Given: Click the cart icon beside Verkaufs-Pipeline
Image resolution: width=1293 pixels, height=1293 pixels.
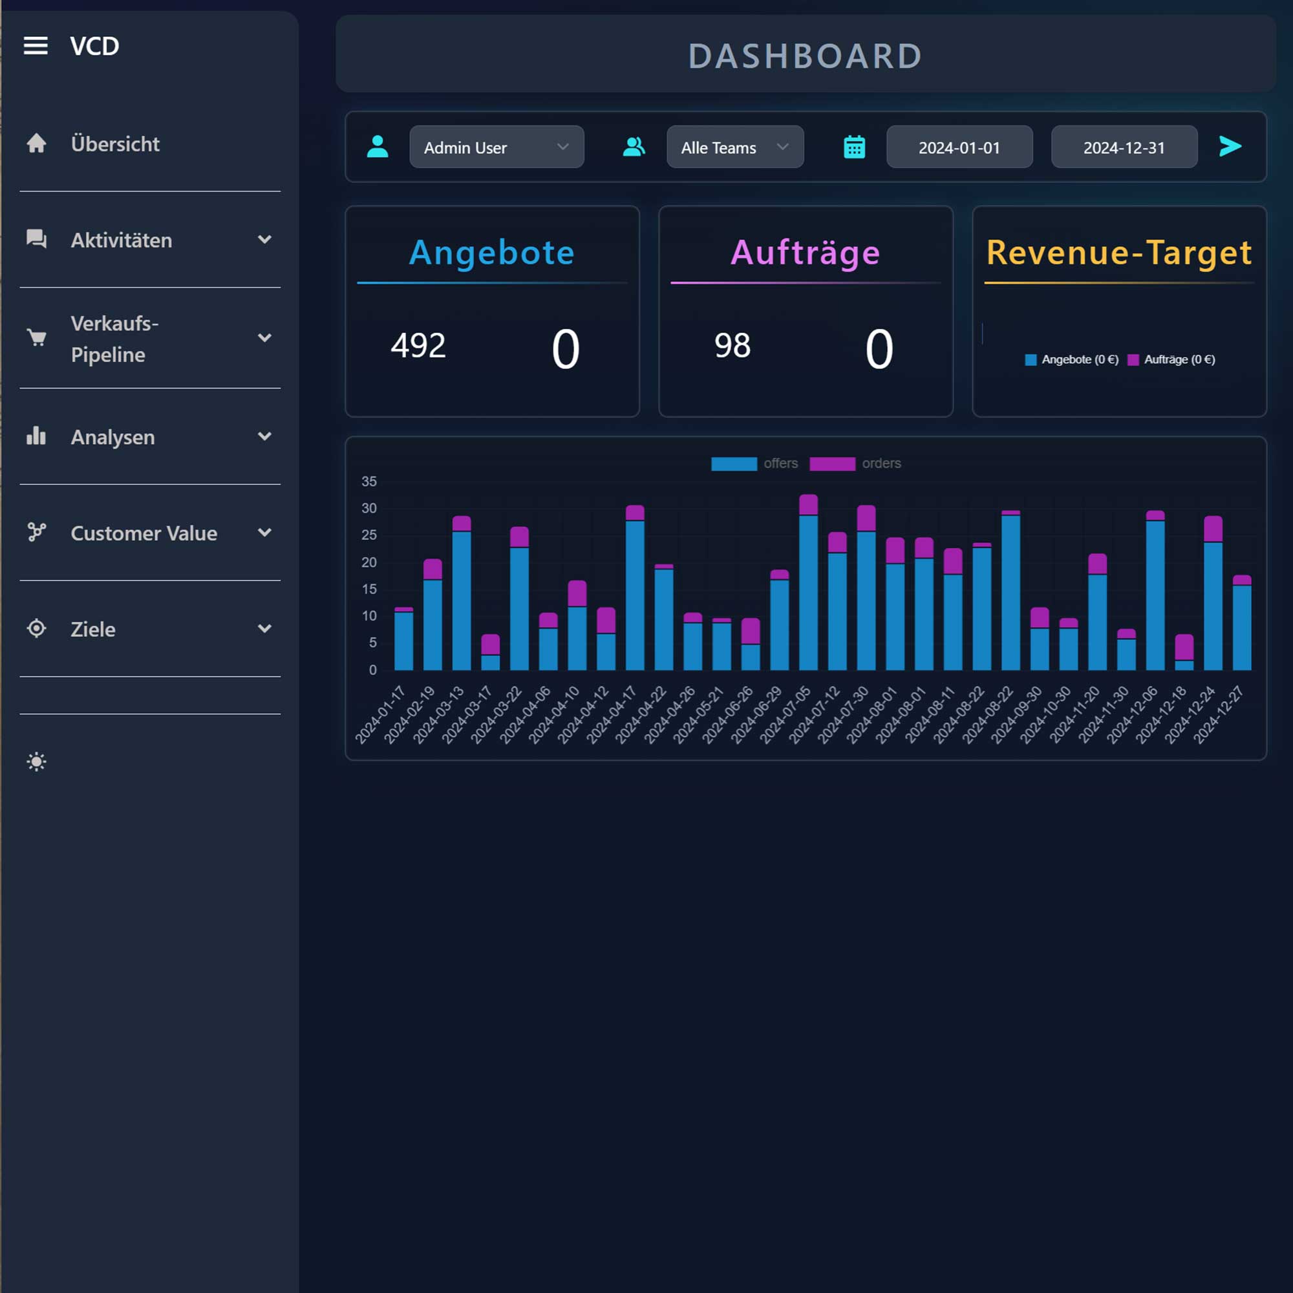Looking at the screenshot, I should pyautogui.click(x=36, y=338).
